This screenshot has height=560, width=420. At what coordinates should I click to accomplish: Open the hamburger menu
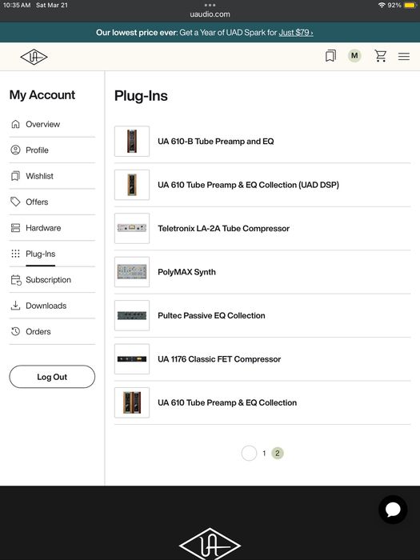404,57
